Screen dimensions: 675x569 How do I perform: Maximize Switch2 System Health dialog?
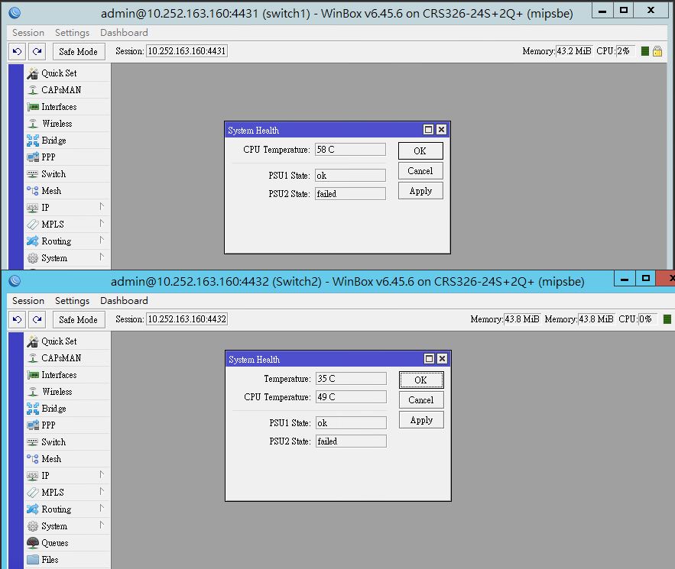coord(429,359)
